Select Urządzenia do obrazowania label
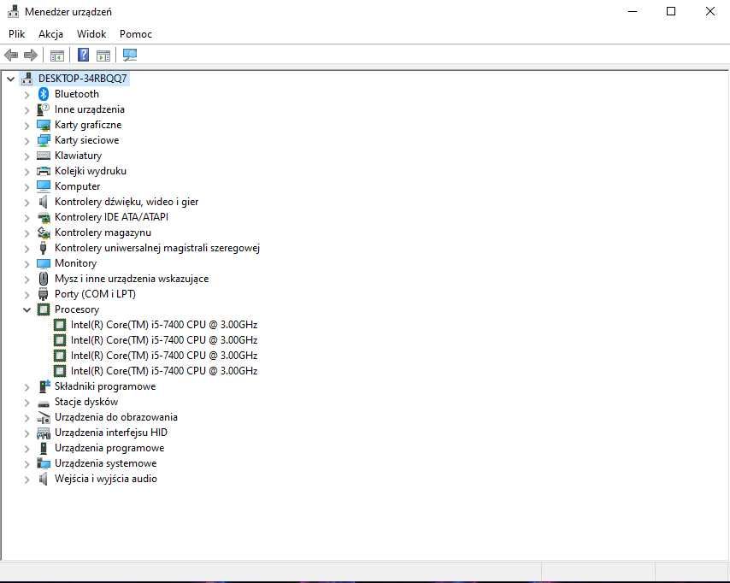The height and width of the screenshot is (583, 730). (x=116, y=417)
